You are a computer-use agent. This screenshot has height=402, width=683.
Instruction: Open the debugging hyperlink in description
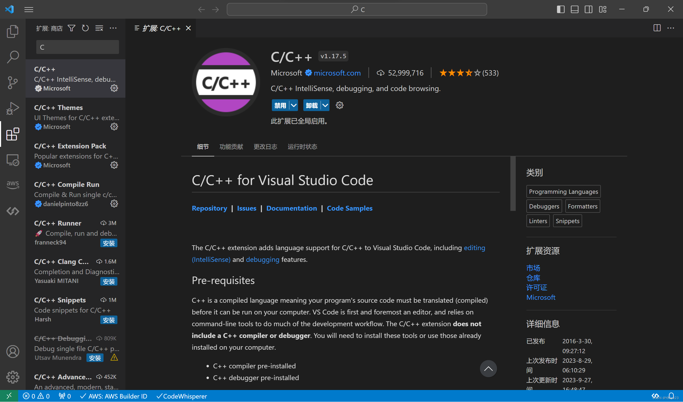point(263,259)
